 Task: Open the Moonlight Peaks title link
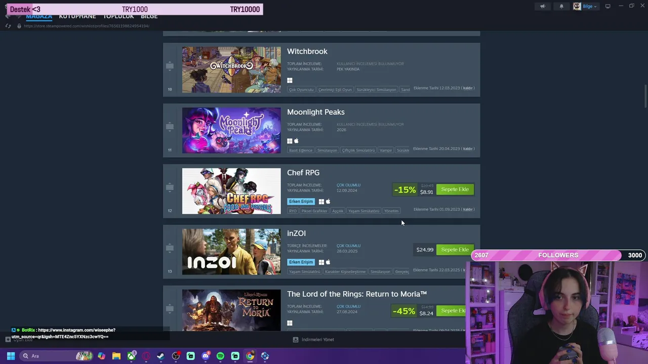click(316, 112)
